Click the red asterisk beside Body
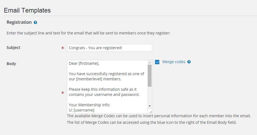The height and width of the screenshot is (135, 257). (63, 93)
